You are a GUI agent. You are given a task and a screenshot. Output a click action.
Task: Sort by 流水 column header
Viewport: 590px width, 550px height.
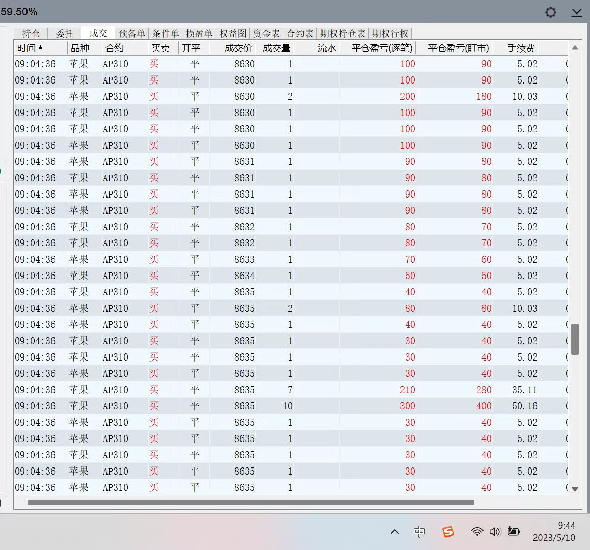click(316, 48)
